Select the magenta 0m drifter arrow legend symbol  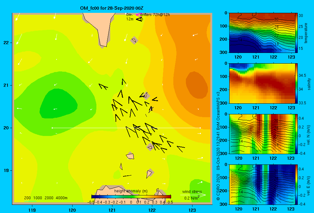point(139,15)
